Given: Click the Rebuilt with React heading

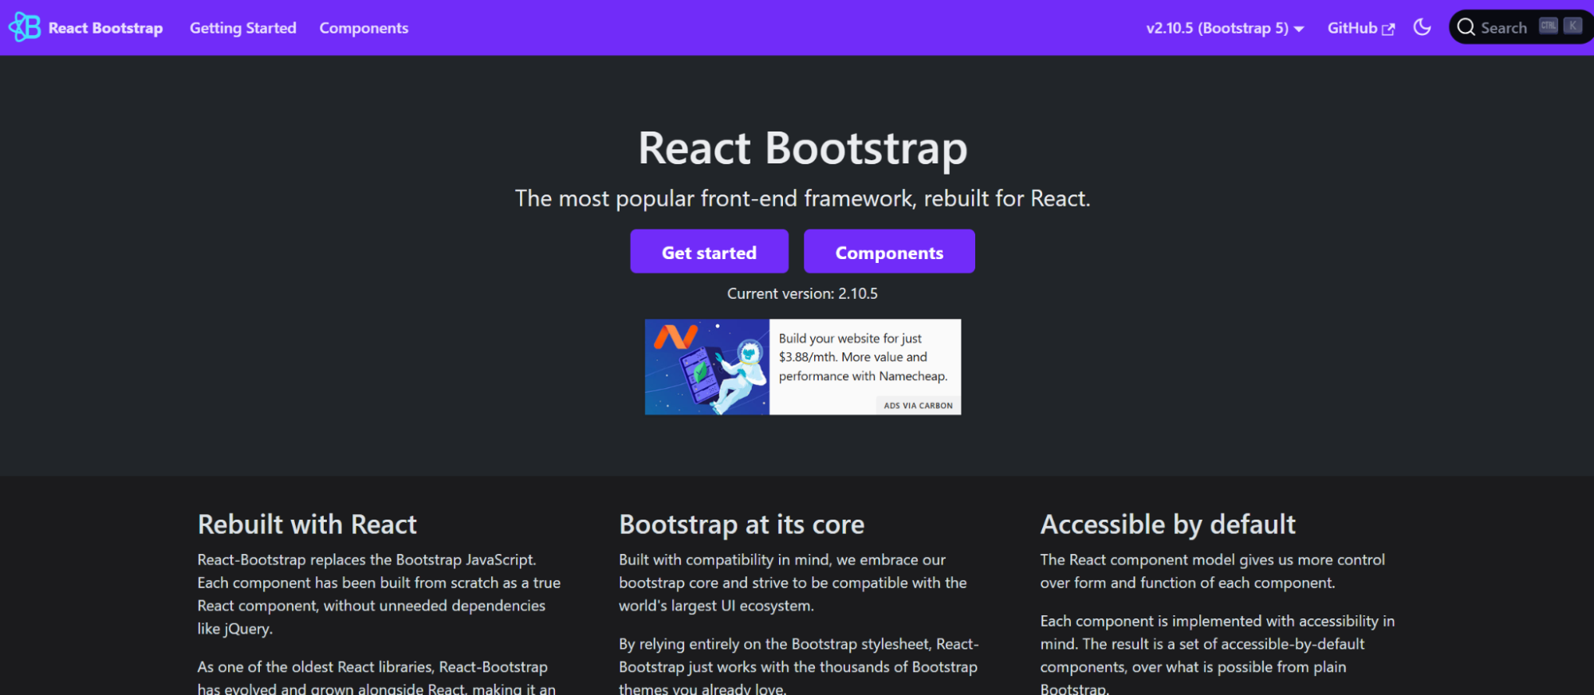Looking at the screenshot, I should point(307,524).
